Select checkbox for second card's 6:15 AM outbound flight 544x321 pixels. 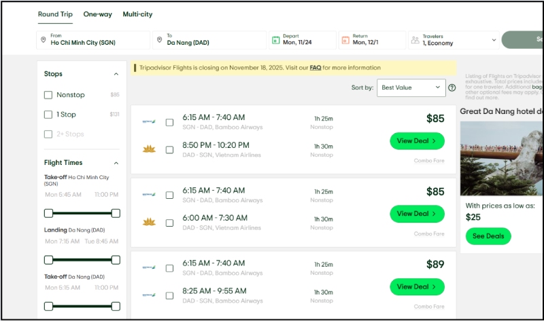click(x=169, y=195)
